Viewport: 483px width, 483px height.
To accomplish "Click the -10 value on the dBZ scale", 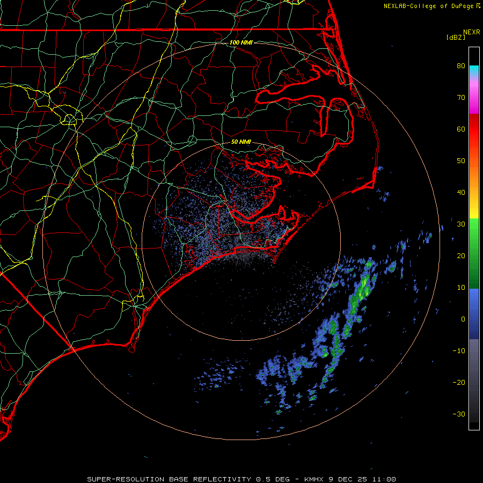I will (459, 350).
